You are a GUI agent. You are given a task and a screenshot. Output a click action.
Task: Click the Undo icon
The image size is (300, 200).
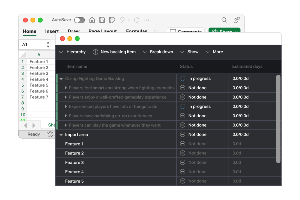tap(122, 20)
